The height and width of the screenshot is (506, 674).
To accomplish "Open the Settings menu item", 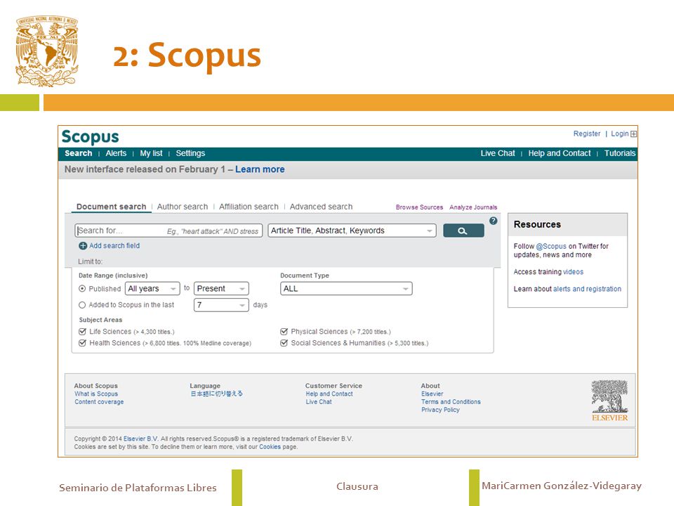I will (x=190, y=153).
